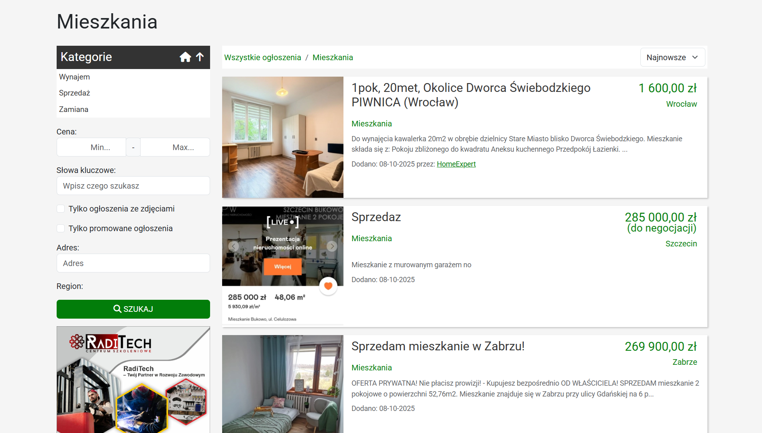This screenshot has height=433, width=762.
Task: Click the orange 'Więcej' button on the listing
Action: (282, 267)
